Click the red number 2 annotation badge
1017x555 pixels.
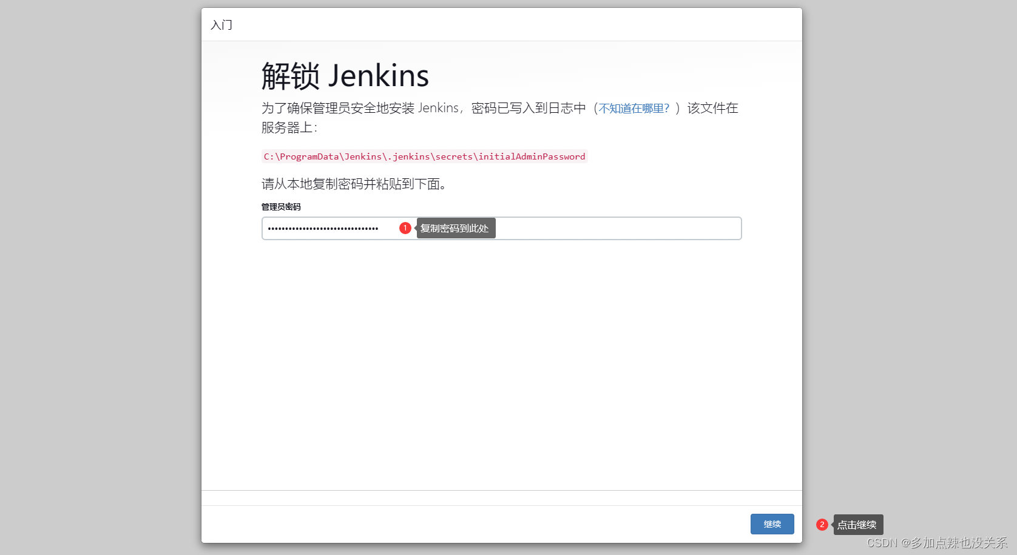pos(822,525)
